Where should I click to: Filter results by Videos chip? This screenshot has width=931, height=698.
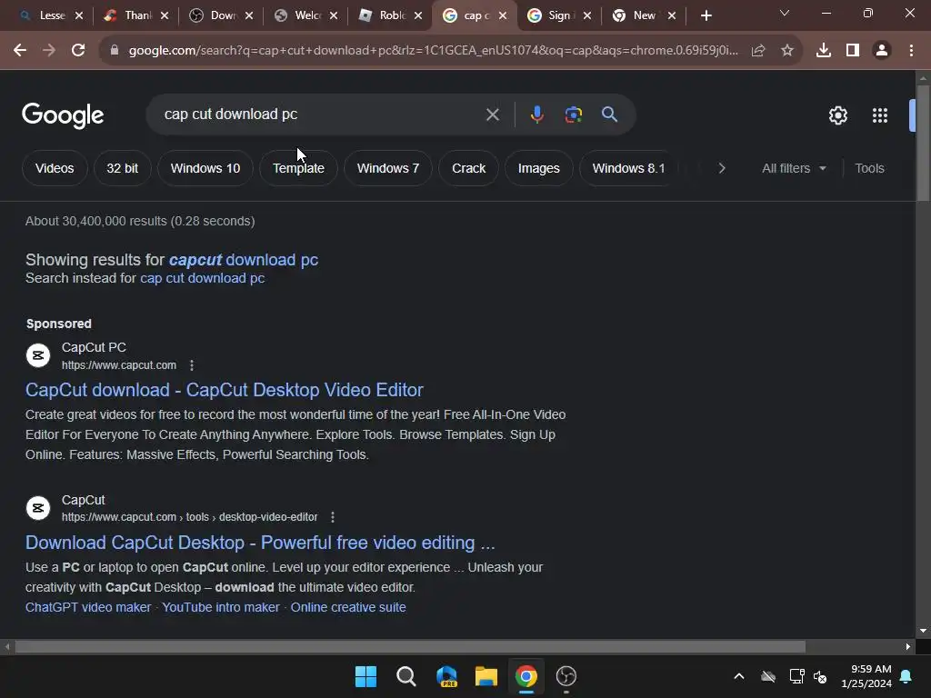click(x=55, y=168)
